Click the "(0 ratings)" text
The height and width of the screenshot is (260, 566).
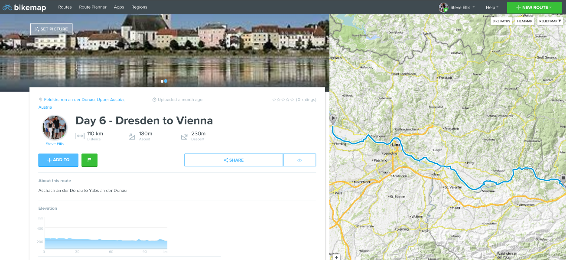tap(306, 100)
